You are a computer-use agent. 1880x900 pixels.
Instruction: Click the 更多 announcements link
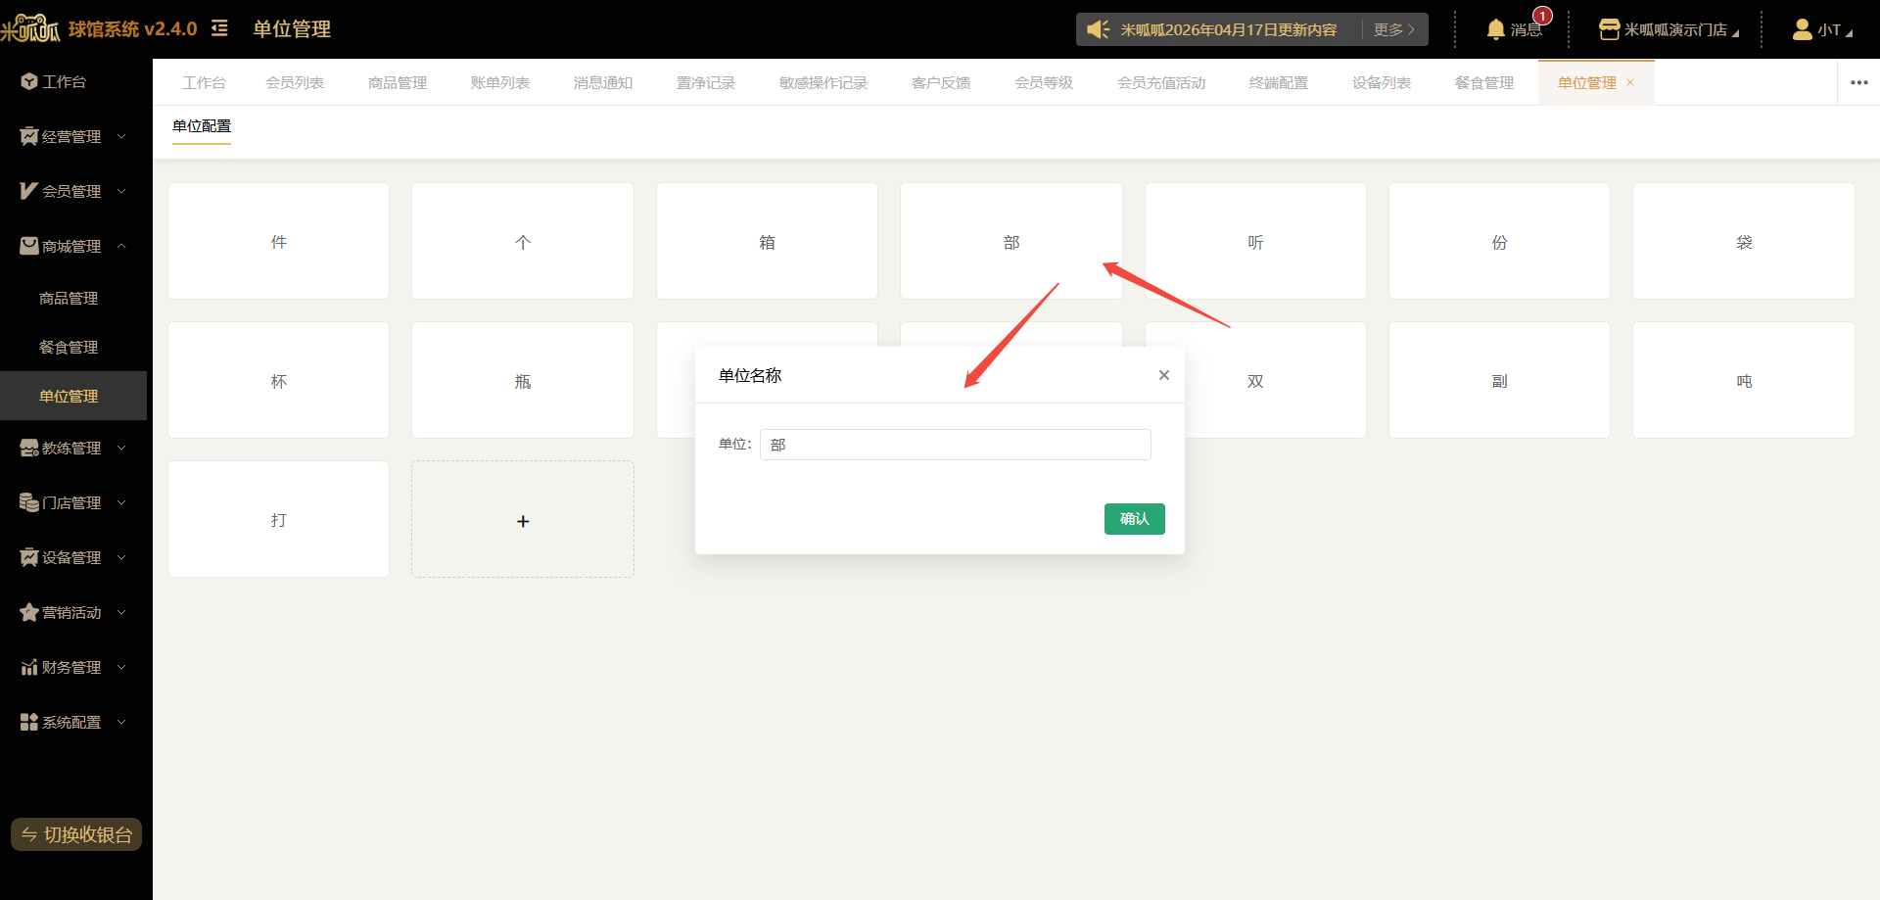coord(1393,29)
